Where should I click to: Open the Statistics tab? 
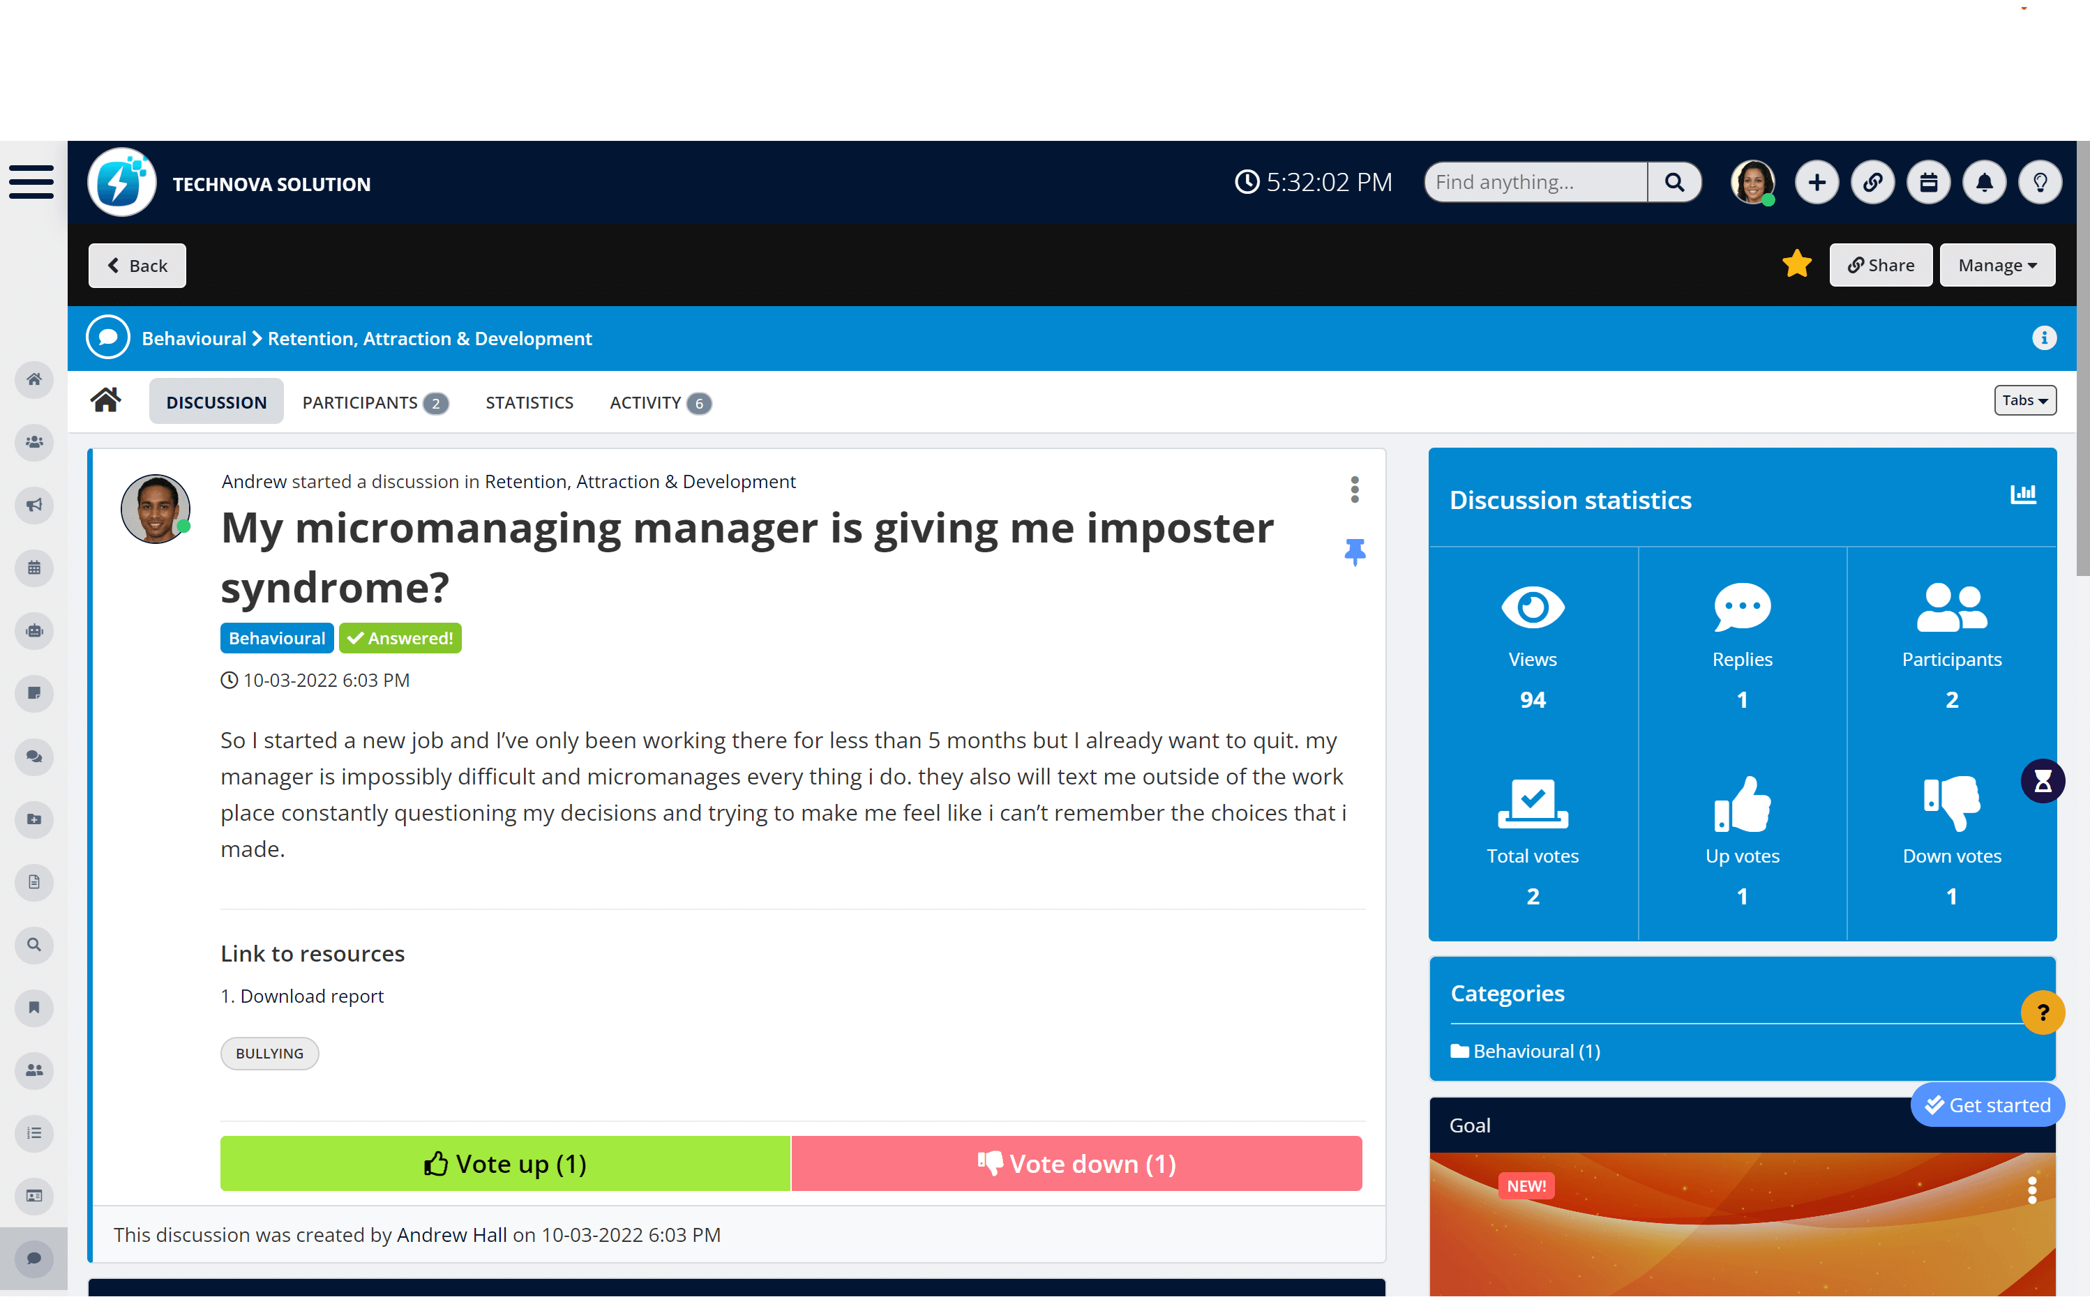[x=529, y=402]
